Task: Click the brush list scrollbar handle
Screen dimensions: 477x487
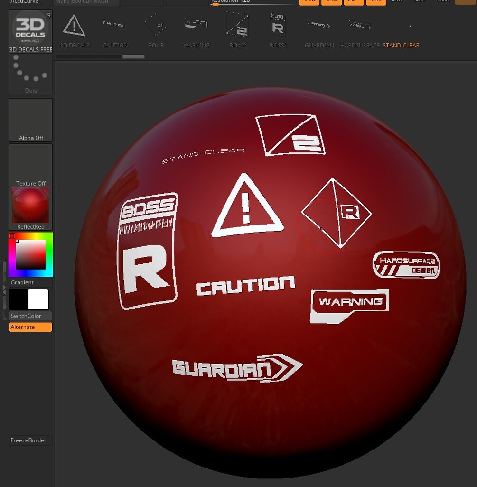Action: pyautogui.click(x=133, y=56)
